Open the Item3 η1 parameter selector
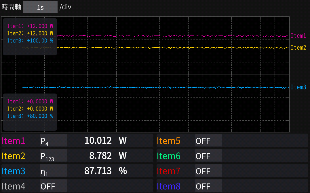Image resolution: width=310 pixels, height=193 pixels. click(54, 171)
